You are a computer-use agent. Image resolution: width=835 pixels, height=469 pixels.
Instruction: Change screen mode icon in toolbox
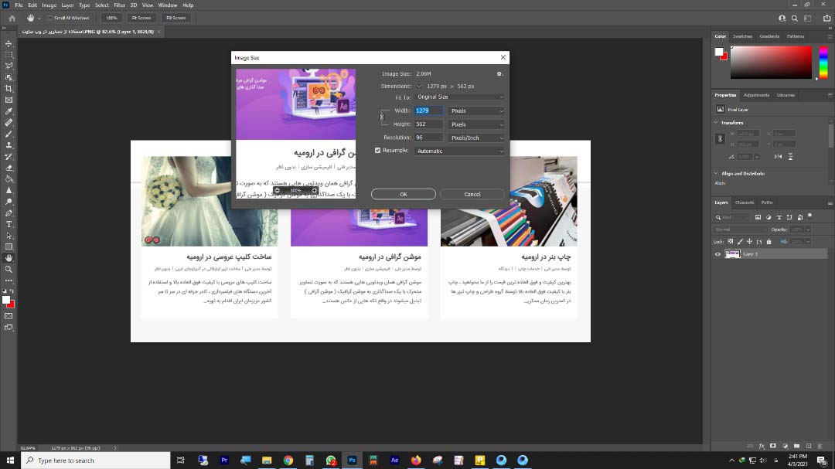pos(9,328)
